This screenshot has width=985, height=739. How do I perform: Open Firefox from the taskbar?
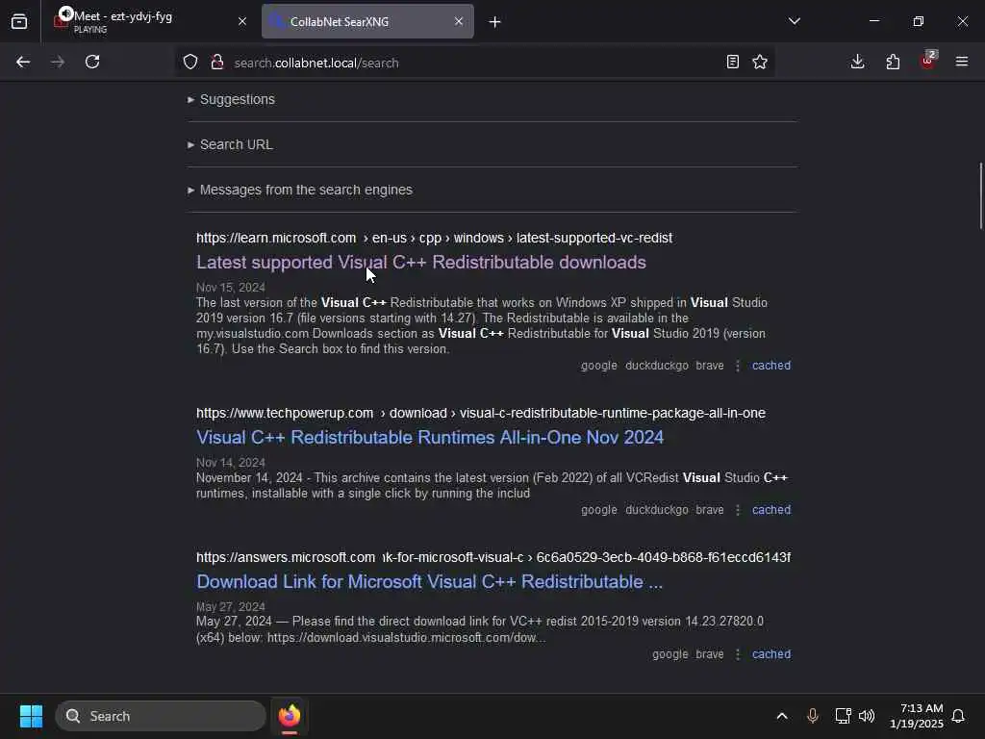pos(289,716)
